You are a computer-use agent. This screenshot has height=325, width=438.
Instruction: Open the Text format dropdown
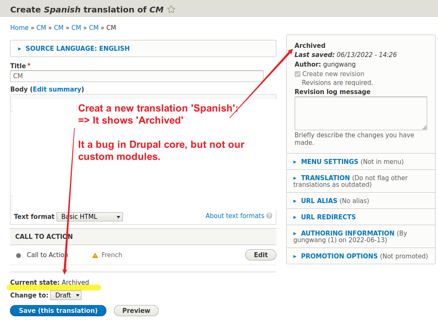(90, 217)
